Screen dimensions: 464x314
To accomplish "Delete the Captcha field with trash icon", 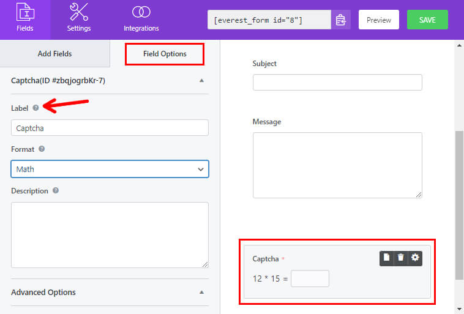I will [401, 258].
